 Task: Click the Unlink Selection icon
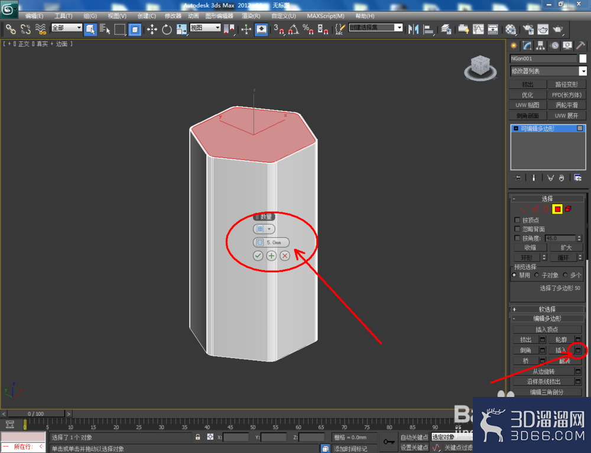25,29
